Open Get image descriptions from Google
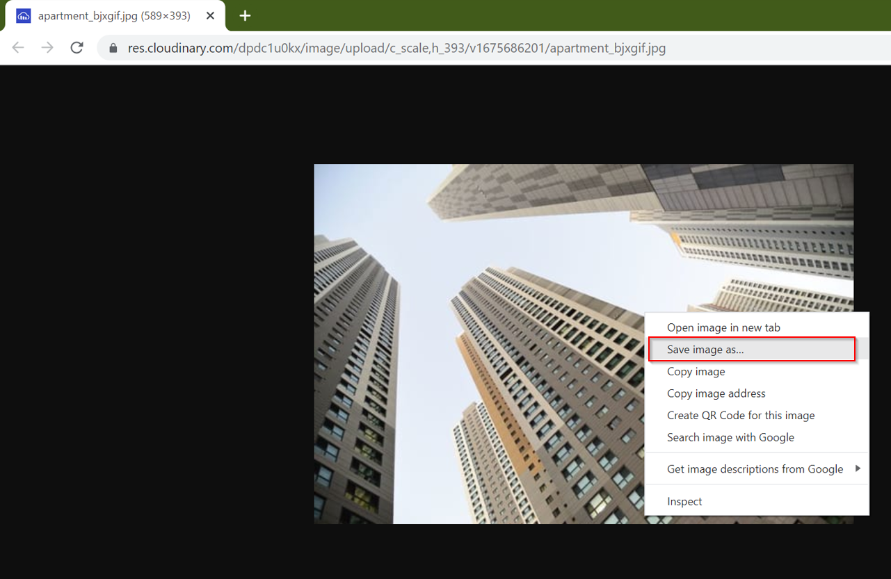The height and width of the screenshot is (579, 891). [757, 469]
